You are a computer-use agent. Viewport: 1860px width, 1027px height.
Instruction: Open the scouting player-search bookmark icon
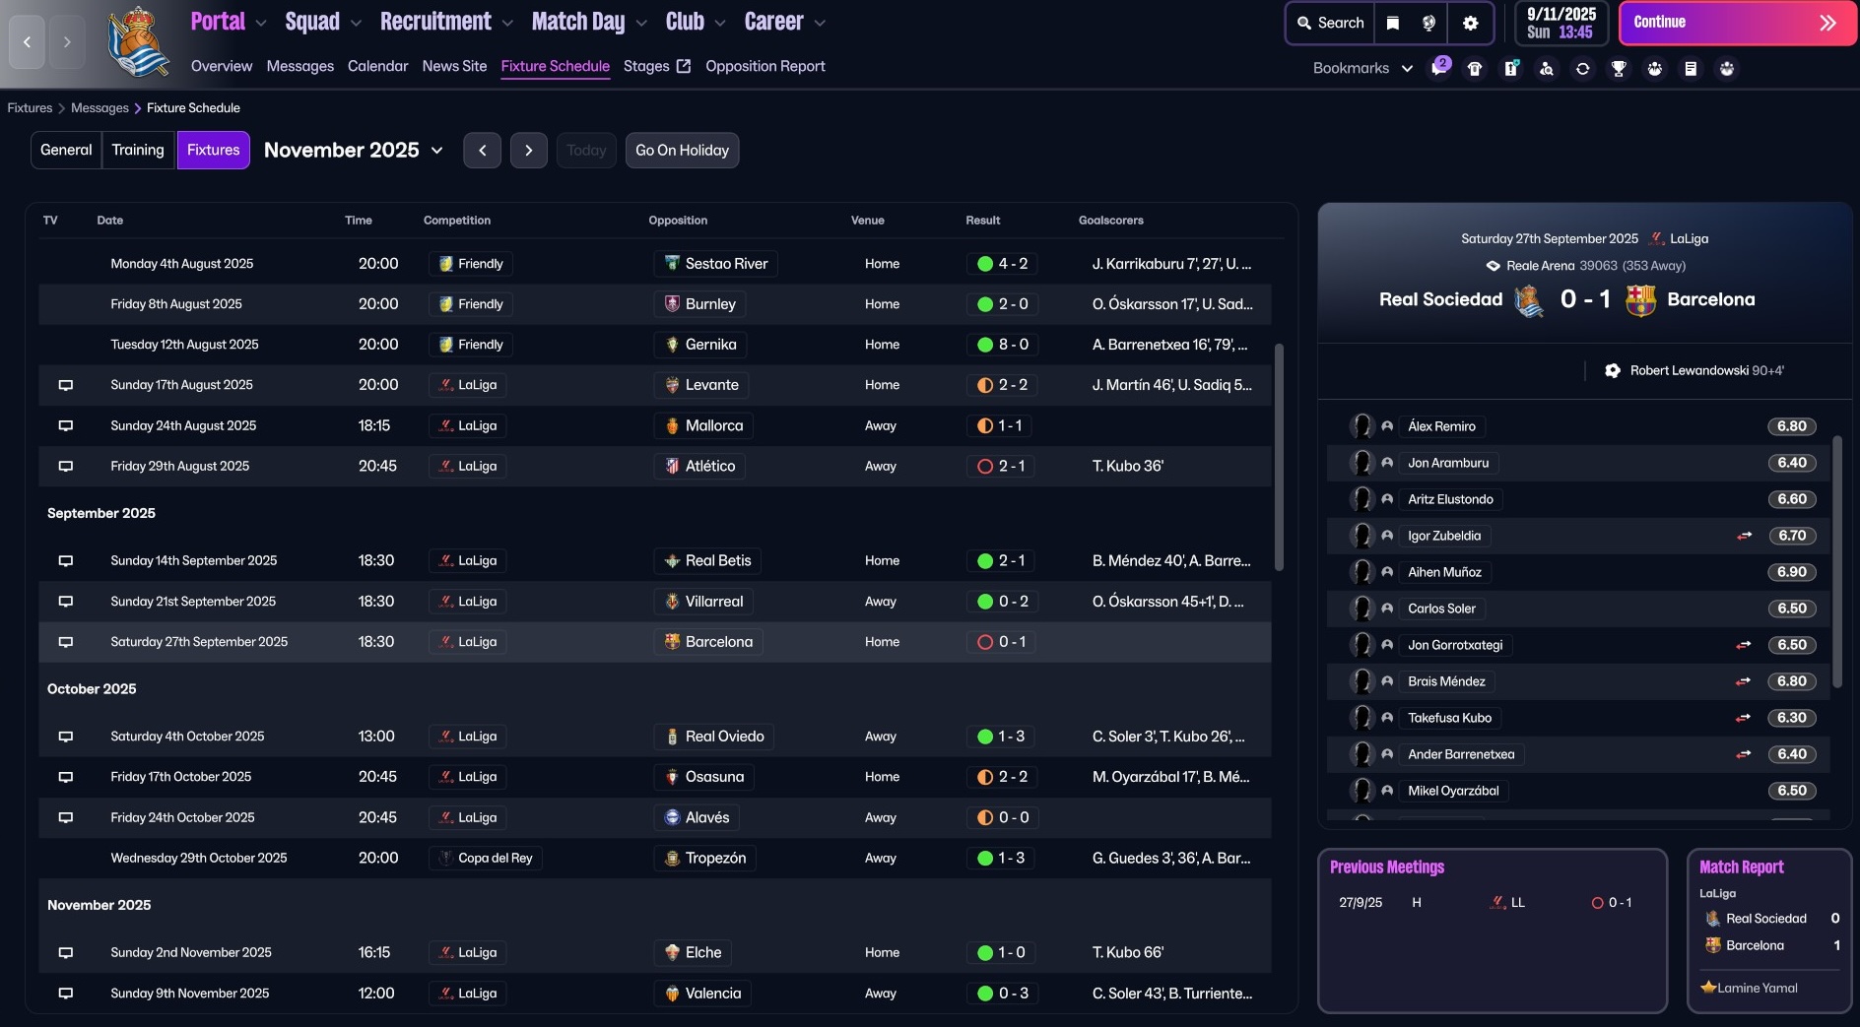tap(1547, 68)
